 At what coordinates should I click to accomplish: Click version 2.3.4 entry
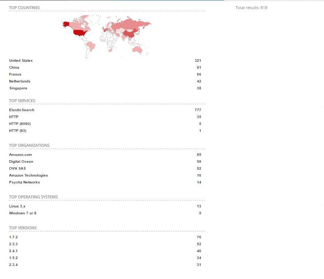point(13,265)
